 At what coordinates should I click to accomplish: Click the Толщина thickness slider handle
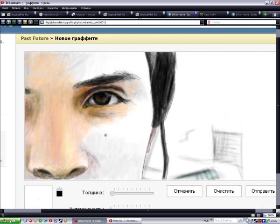point(112,193)
